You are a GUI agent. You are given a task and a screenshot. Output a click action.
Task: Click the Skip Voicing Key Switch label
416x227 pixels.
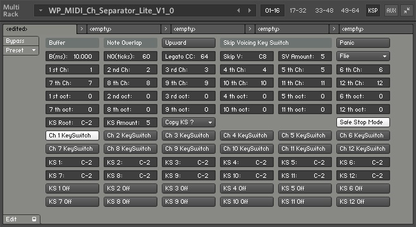tap(276, 43)
